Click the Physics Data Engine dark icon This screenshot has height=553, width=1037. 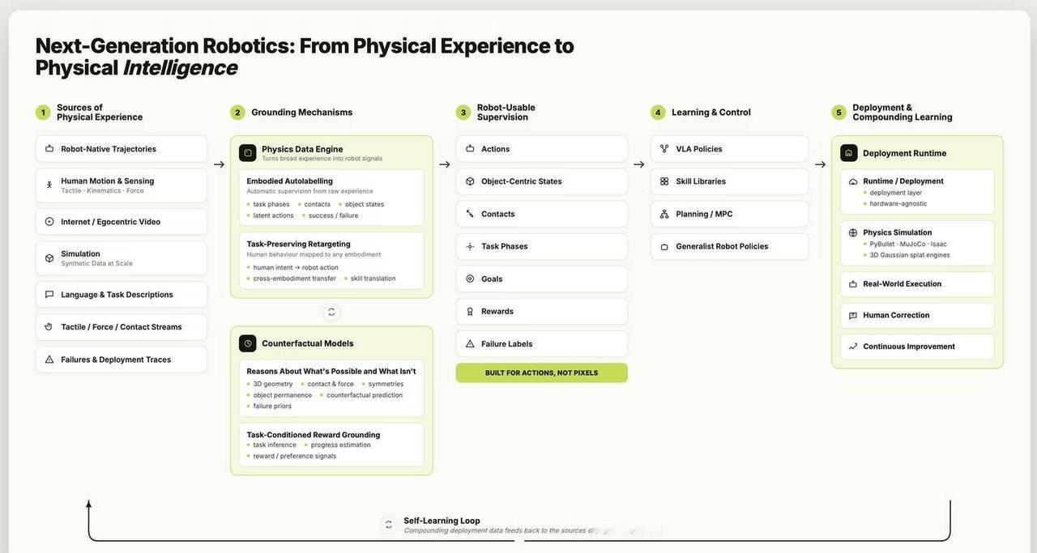click(x=248, y=153)
